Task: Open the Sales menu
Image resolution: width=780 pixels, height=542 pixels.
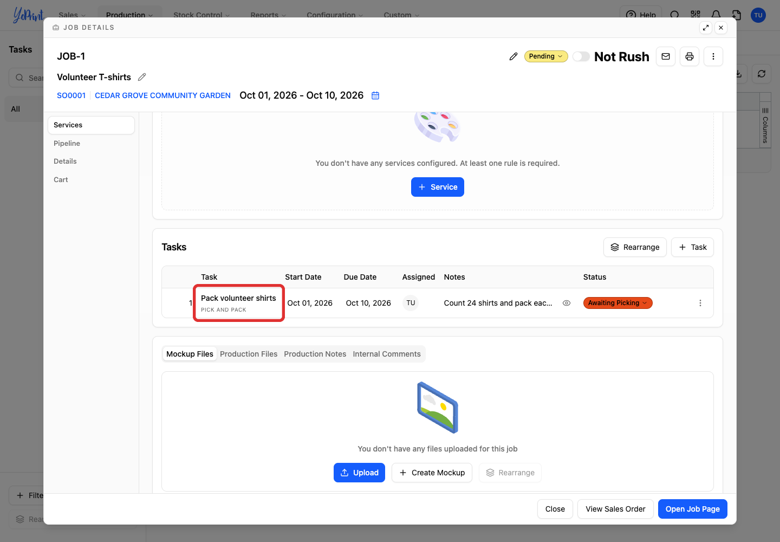Action: click(x=72, y=15)
